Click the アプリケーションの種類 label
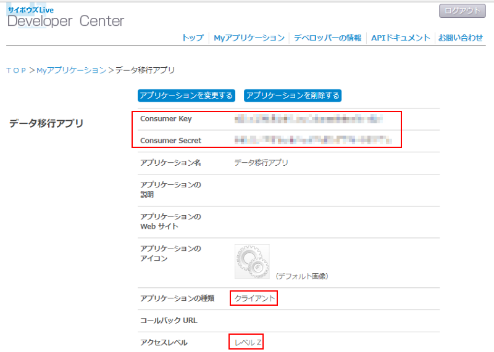Screen dimensions: 494x352 tap(177, 298)
